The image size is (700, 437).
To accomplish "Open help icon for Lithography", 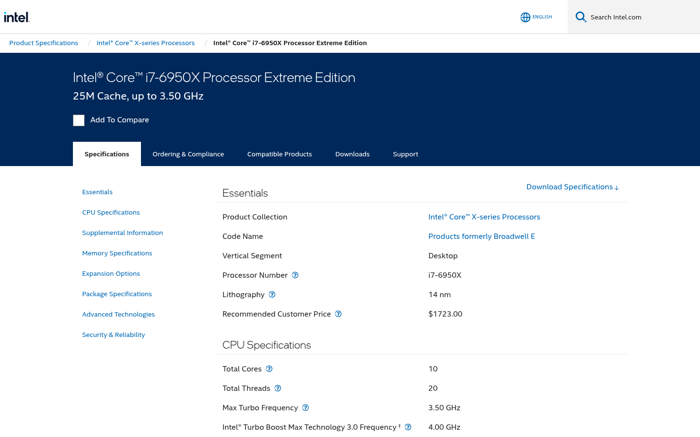I will (272, 295).
